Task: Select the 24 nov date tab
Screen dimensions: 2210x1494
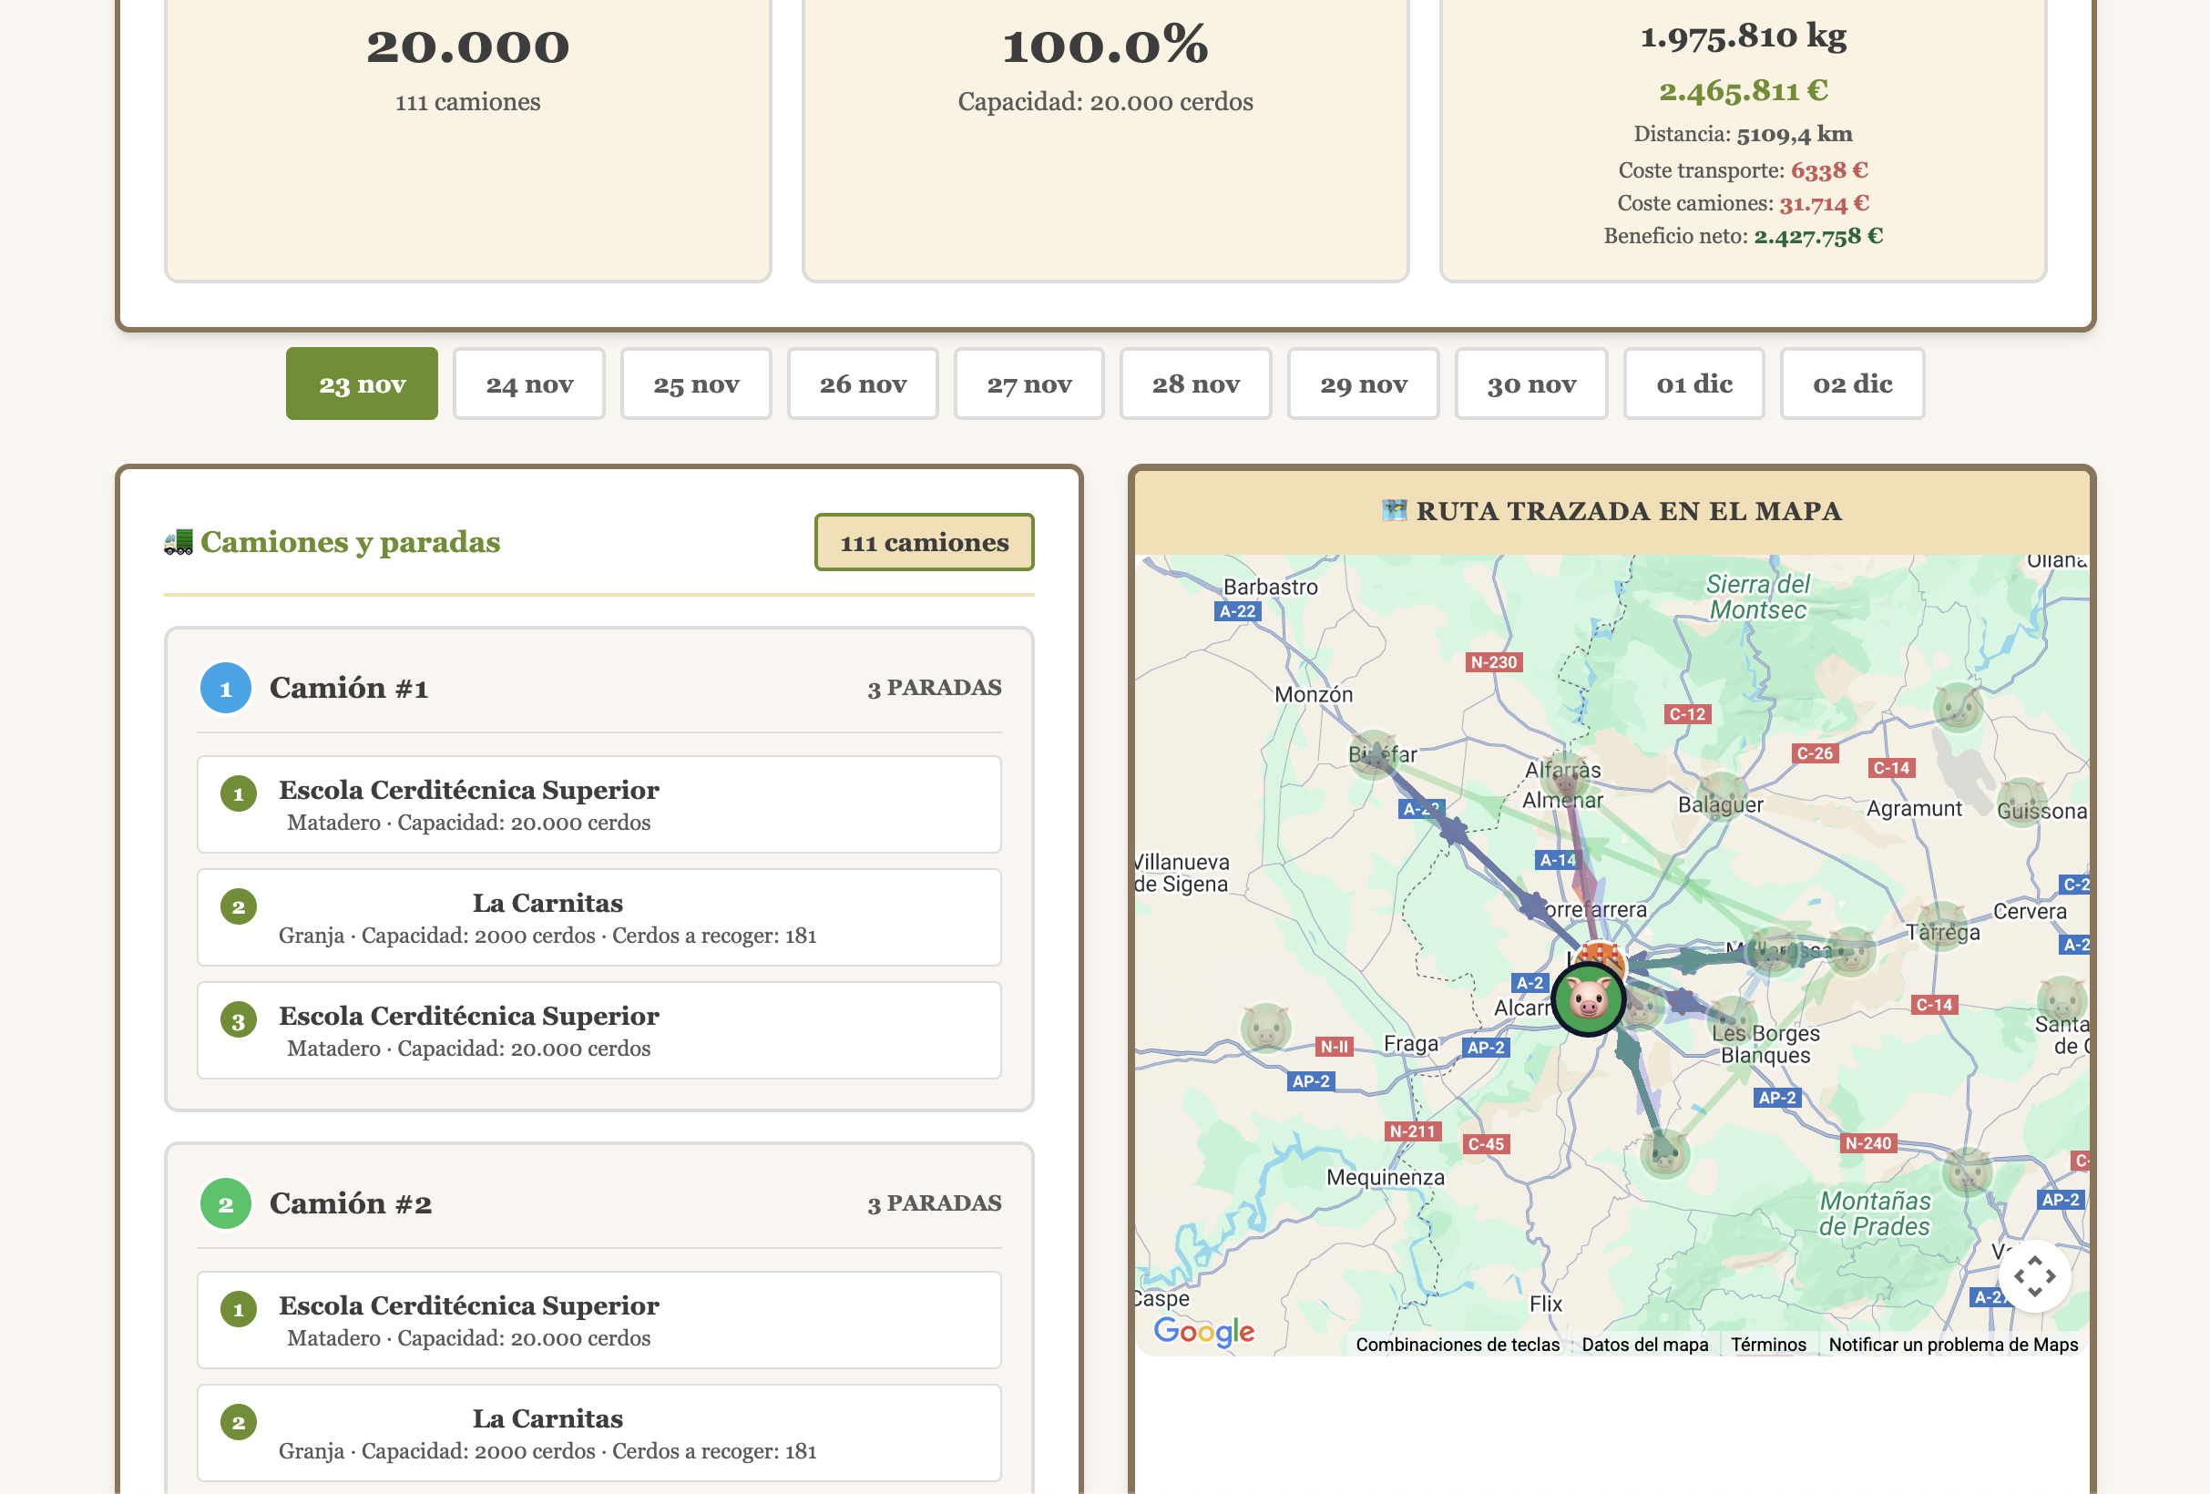Action: point(528,384)
